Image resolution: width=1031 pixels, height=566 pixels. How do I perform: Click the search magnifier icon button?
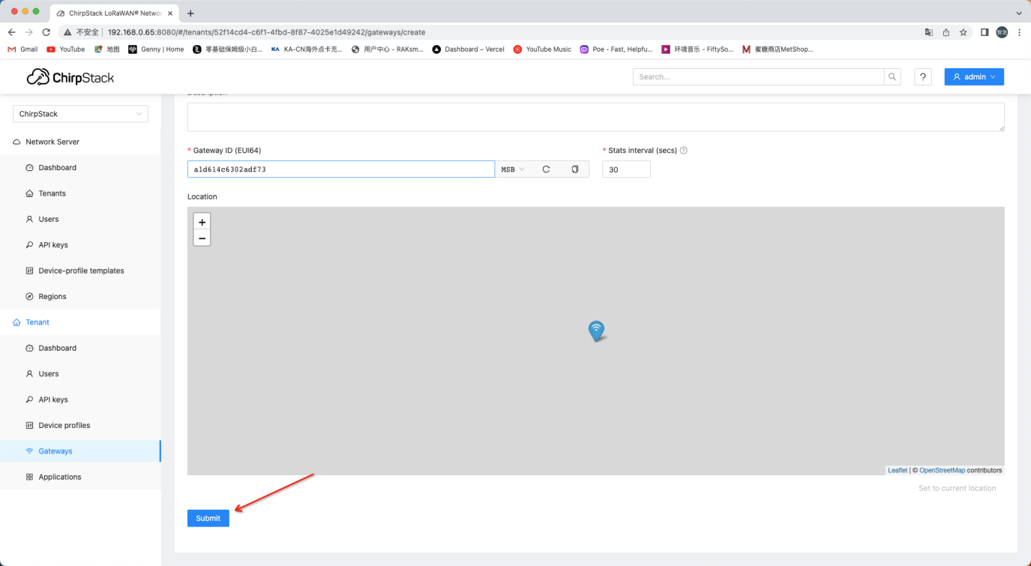[892, 76]
